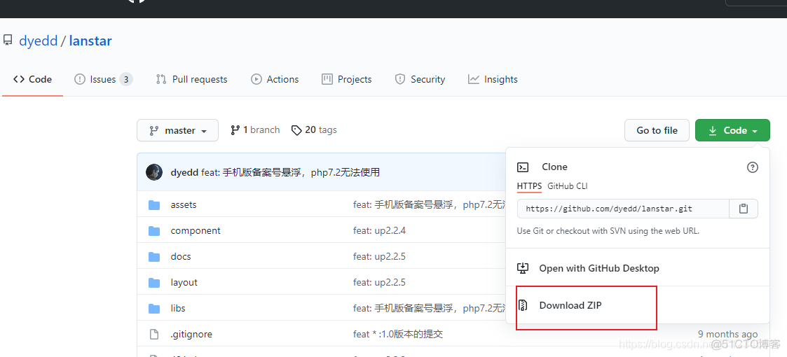The height and width of the screenshot is (357, 787).
Task: Click the Issues count badge 3
Action: point(126,79)
